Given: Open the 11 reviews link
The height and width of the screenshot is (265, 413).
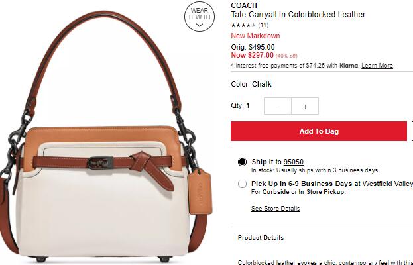Looking at the screenshot, I should click(263, 25).
